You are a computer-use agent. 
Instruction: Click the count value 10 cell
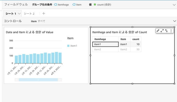136,44
